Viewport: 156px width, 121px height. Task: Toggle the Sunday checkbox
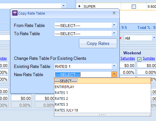coord(139,59)
